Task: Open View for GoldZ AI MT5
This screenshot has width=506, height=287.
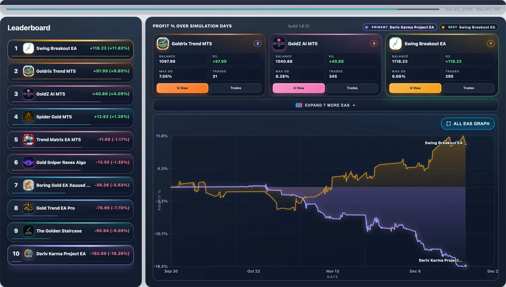Action: click(299, 88)
